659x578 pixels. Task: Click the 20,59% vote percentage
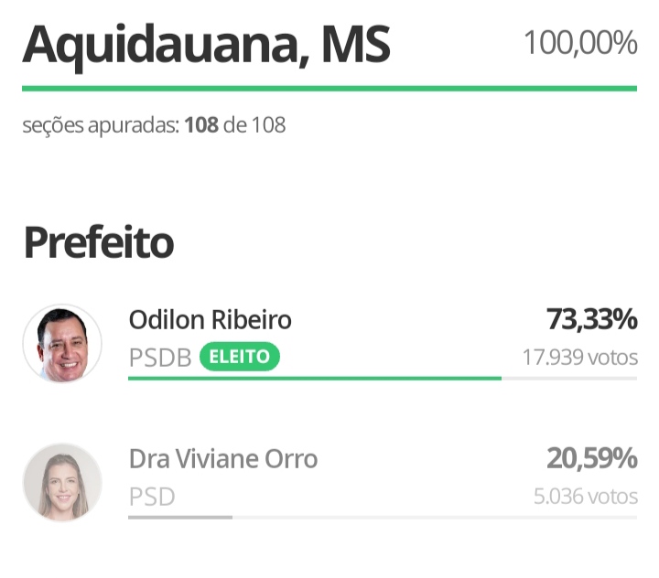click(591, 458)
